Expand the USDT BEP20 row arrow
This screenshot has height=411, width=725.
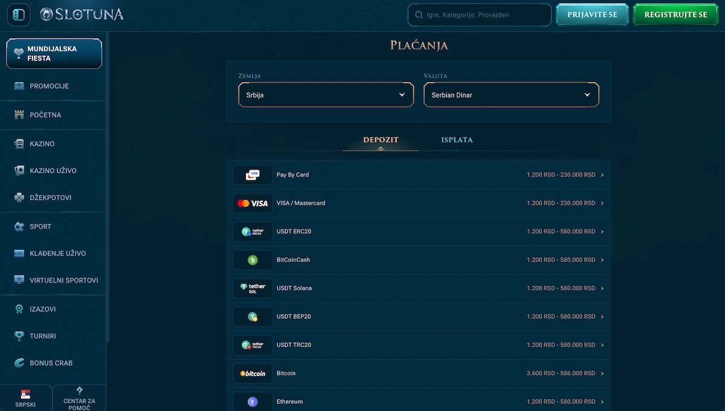(x=602, y=317)
